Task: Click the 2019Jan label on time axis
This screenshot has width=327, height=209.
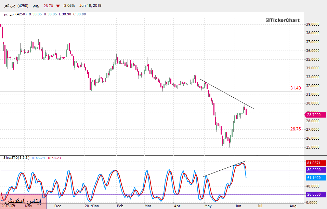Action: tap(91, 206)
